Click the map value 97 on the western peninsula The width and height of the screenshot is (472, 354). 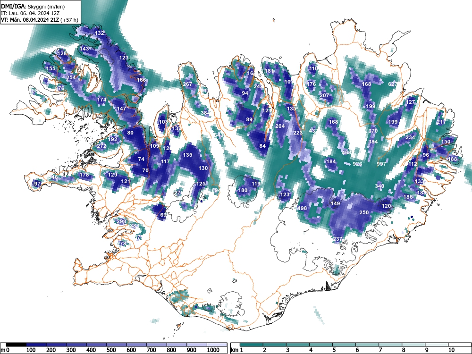(38, 184)
